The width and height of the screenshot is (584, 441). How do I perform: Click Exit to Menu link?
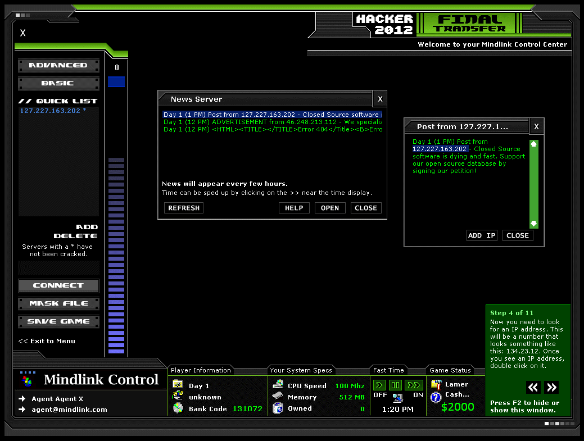point(47,341)
